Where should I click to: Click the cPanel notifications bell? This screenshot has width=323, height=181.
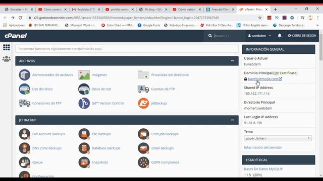[x=280, y=36]
